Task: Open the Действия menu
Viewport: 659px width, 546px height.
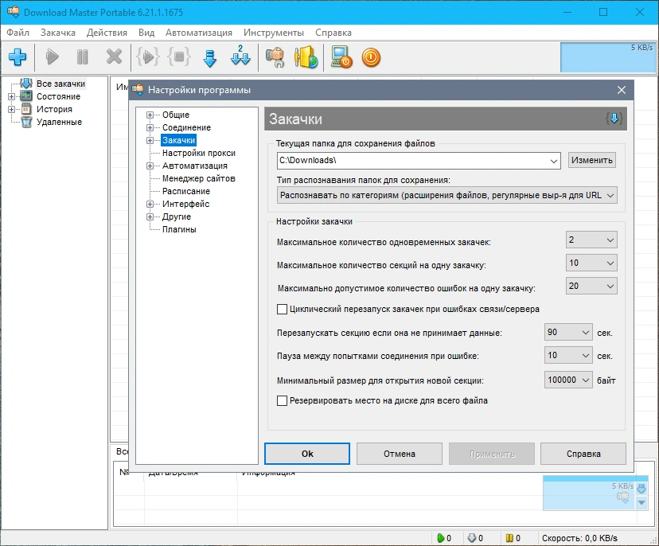Action: coord(107,33)
